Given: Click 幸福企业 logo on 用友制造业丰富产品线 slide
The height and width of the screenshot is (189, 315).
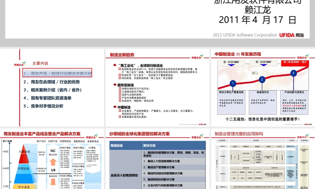Looking at the screenshot, I should [x=92, y=137].
